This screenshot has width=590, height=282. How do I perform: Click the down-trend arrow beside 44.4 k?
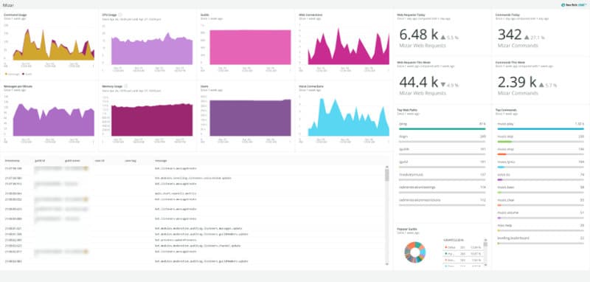(x=443, y=85)
